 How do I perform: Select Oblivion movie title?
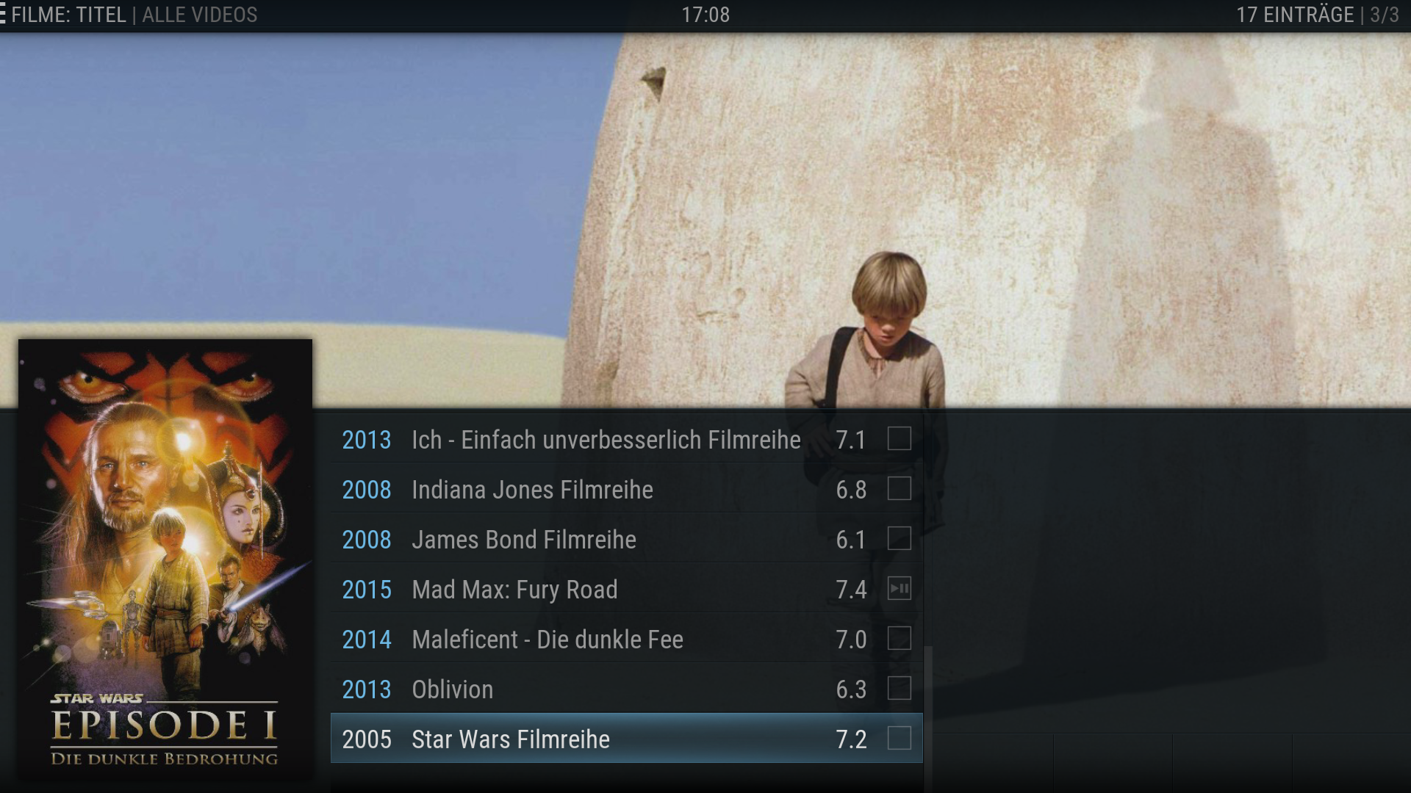(452, 689)
